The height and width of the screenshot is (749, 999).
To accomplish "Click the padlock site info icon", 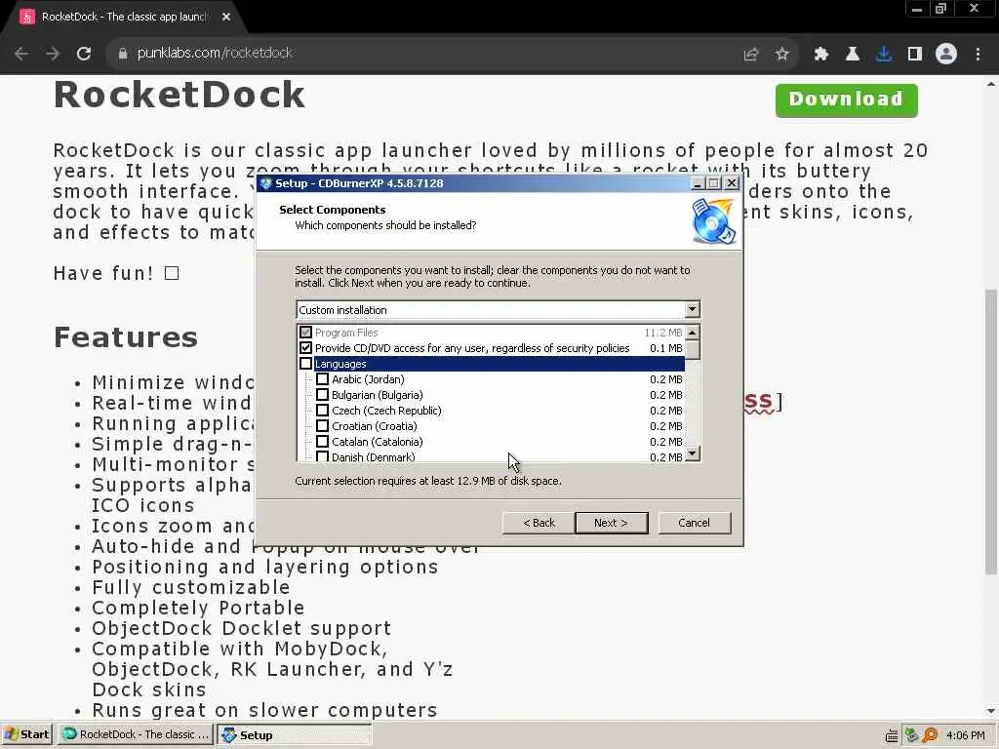I will point(123,54).
